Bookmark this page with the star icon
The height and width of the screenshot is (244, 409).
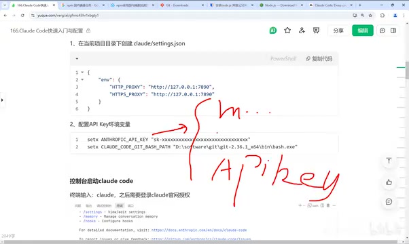[370, 16]
